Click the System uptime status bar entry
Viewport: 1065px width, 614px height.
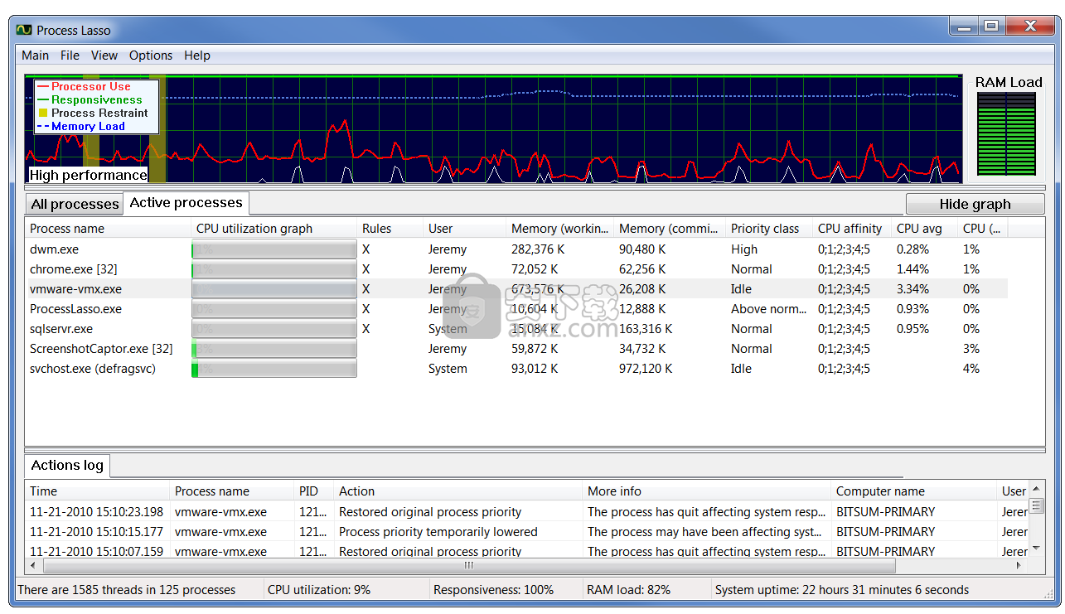[x=842, y=590]
